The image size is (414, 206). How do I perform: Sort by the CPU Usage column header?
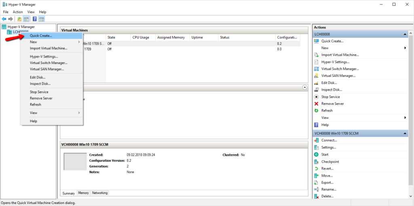click(x=143, y=38)
